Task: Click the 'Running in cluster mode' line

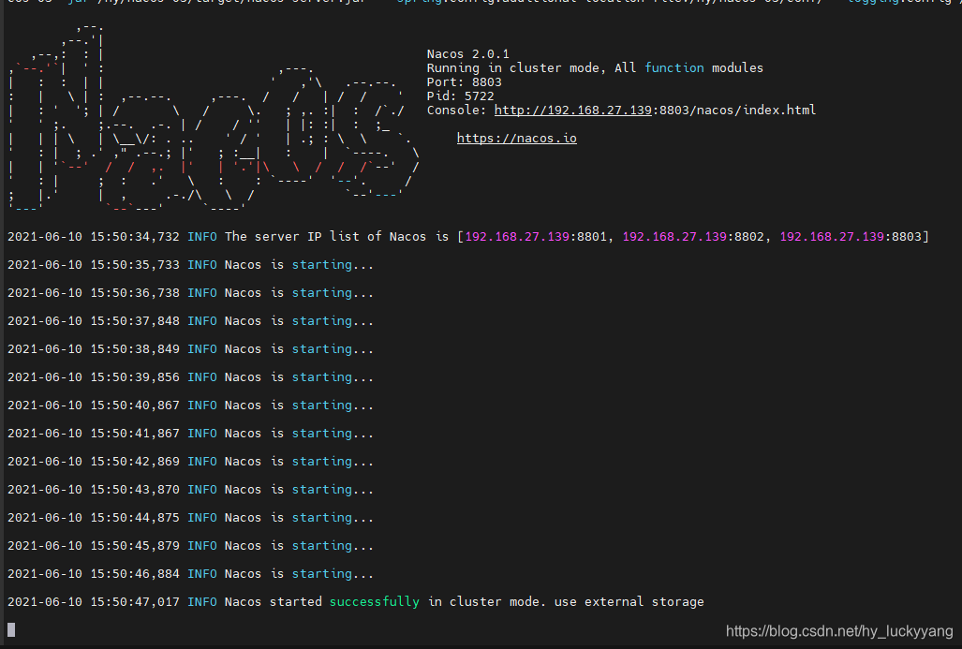Action: (595, 68)
